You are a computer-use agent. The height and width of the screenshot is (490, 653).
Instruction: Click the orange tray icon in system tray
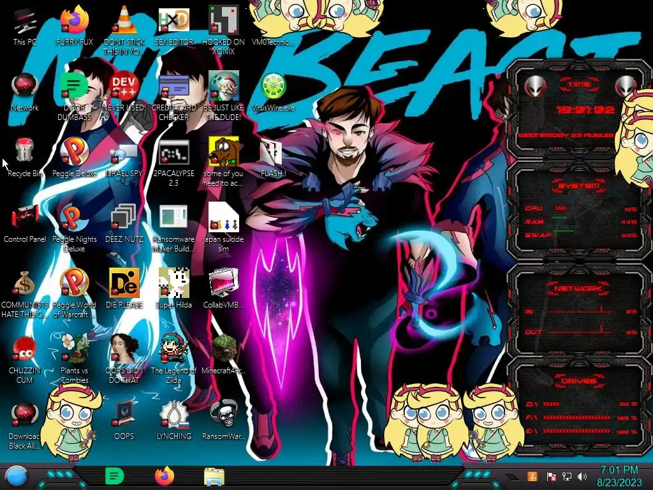pyautogui.click(x=532, y=476)
